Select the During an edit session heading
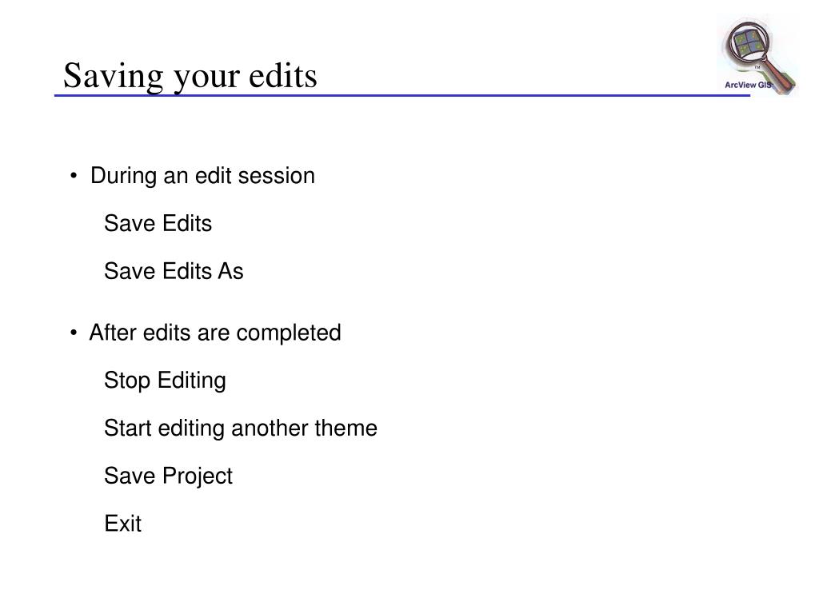This screenshot has height=614, width=819. 202,175
